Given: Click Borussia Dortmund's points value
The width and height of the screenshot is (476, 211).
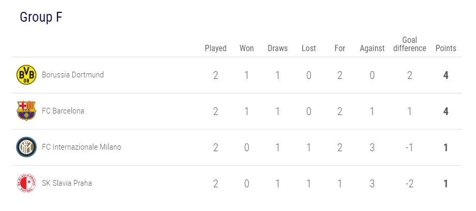Looking at the screenshot, I should click(x=446, y=75).
